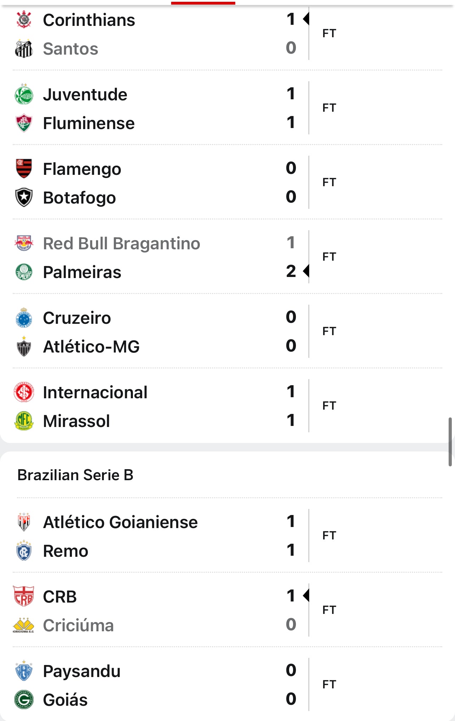Screen dimensions: 455x721
Task: Open the Brazilian Serie B league header
Action: coord(75,475)
